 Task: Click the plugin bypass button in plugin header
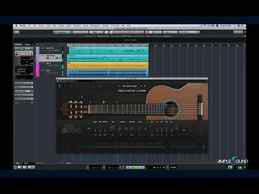click(x=58, y=81)
